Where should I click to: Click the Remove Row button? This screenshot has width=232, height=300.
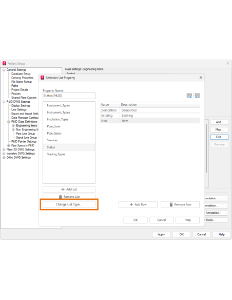coord(180,204)
